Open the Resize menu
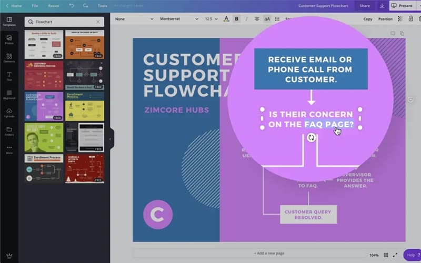The image size is (421, 263). click(x=53, y=6)
